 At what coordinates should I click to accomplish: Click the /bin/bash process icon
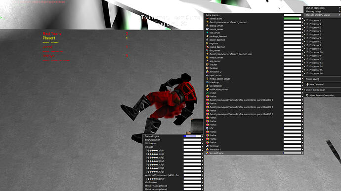coord(207,150)
